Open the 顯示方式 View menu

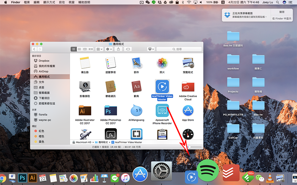[49, 2]
